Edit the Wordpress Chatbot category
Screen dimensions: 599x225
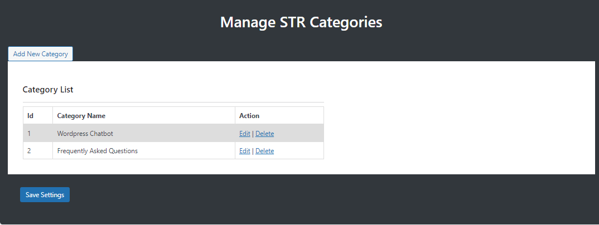click(244, 134)
